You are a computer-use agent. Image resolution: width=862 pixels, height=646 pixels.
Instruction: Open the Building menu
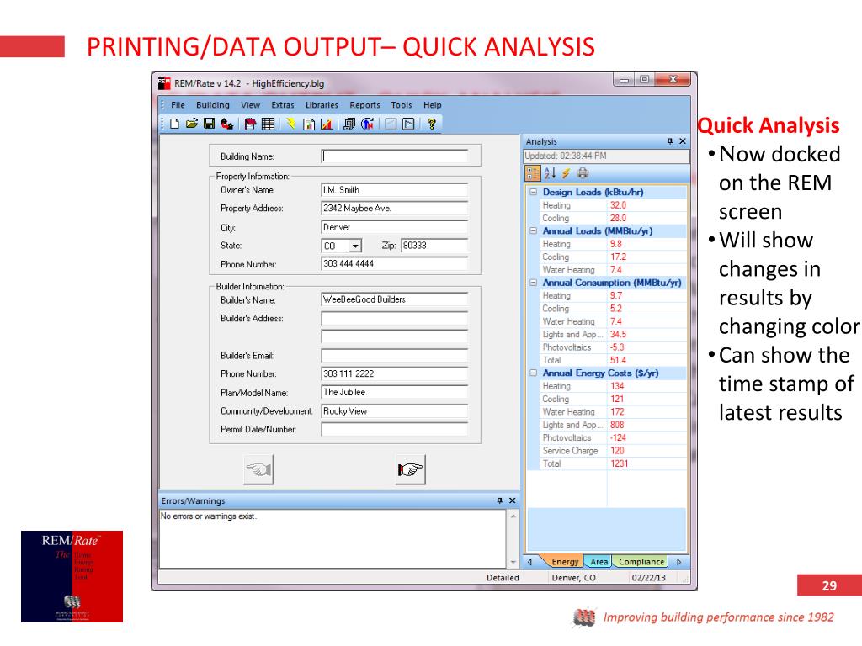point(213,105)
